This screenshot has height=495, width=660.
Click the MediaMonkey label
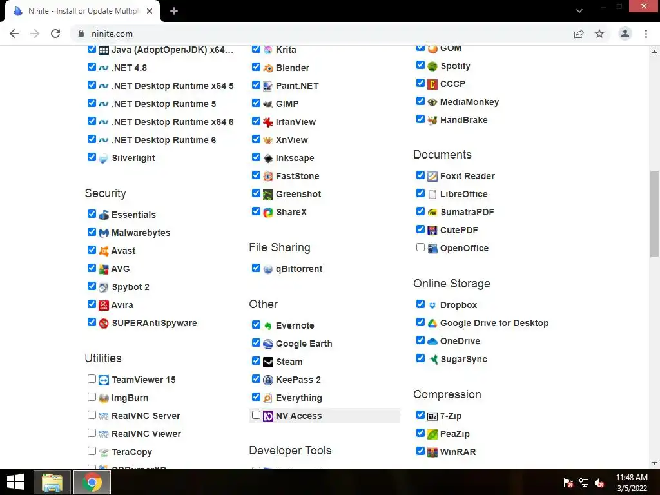click(469, 102)
